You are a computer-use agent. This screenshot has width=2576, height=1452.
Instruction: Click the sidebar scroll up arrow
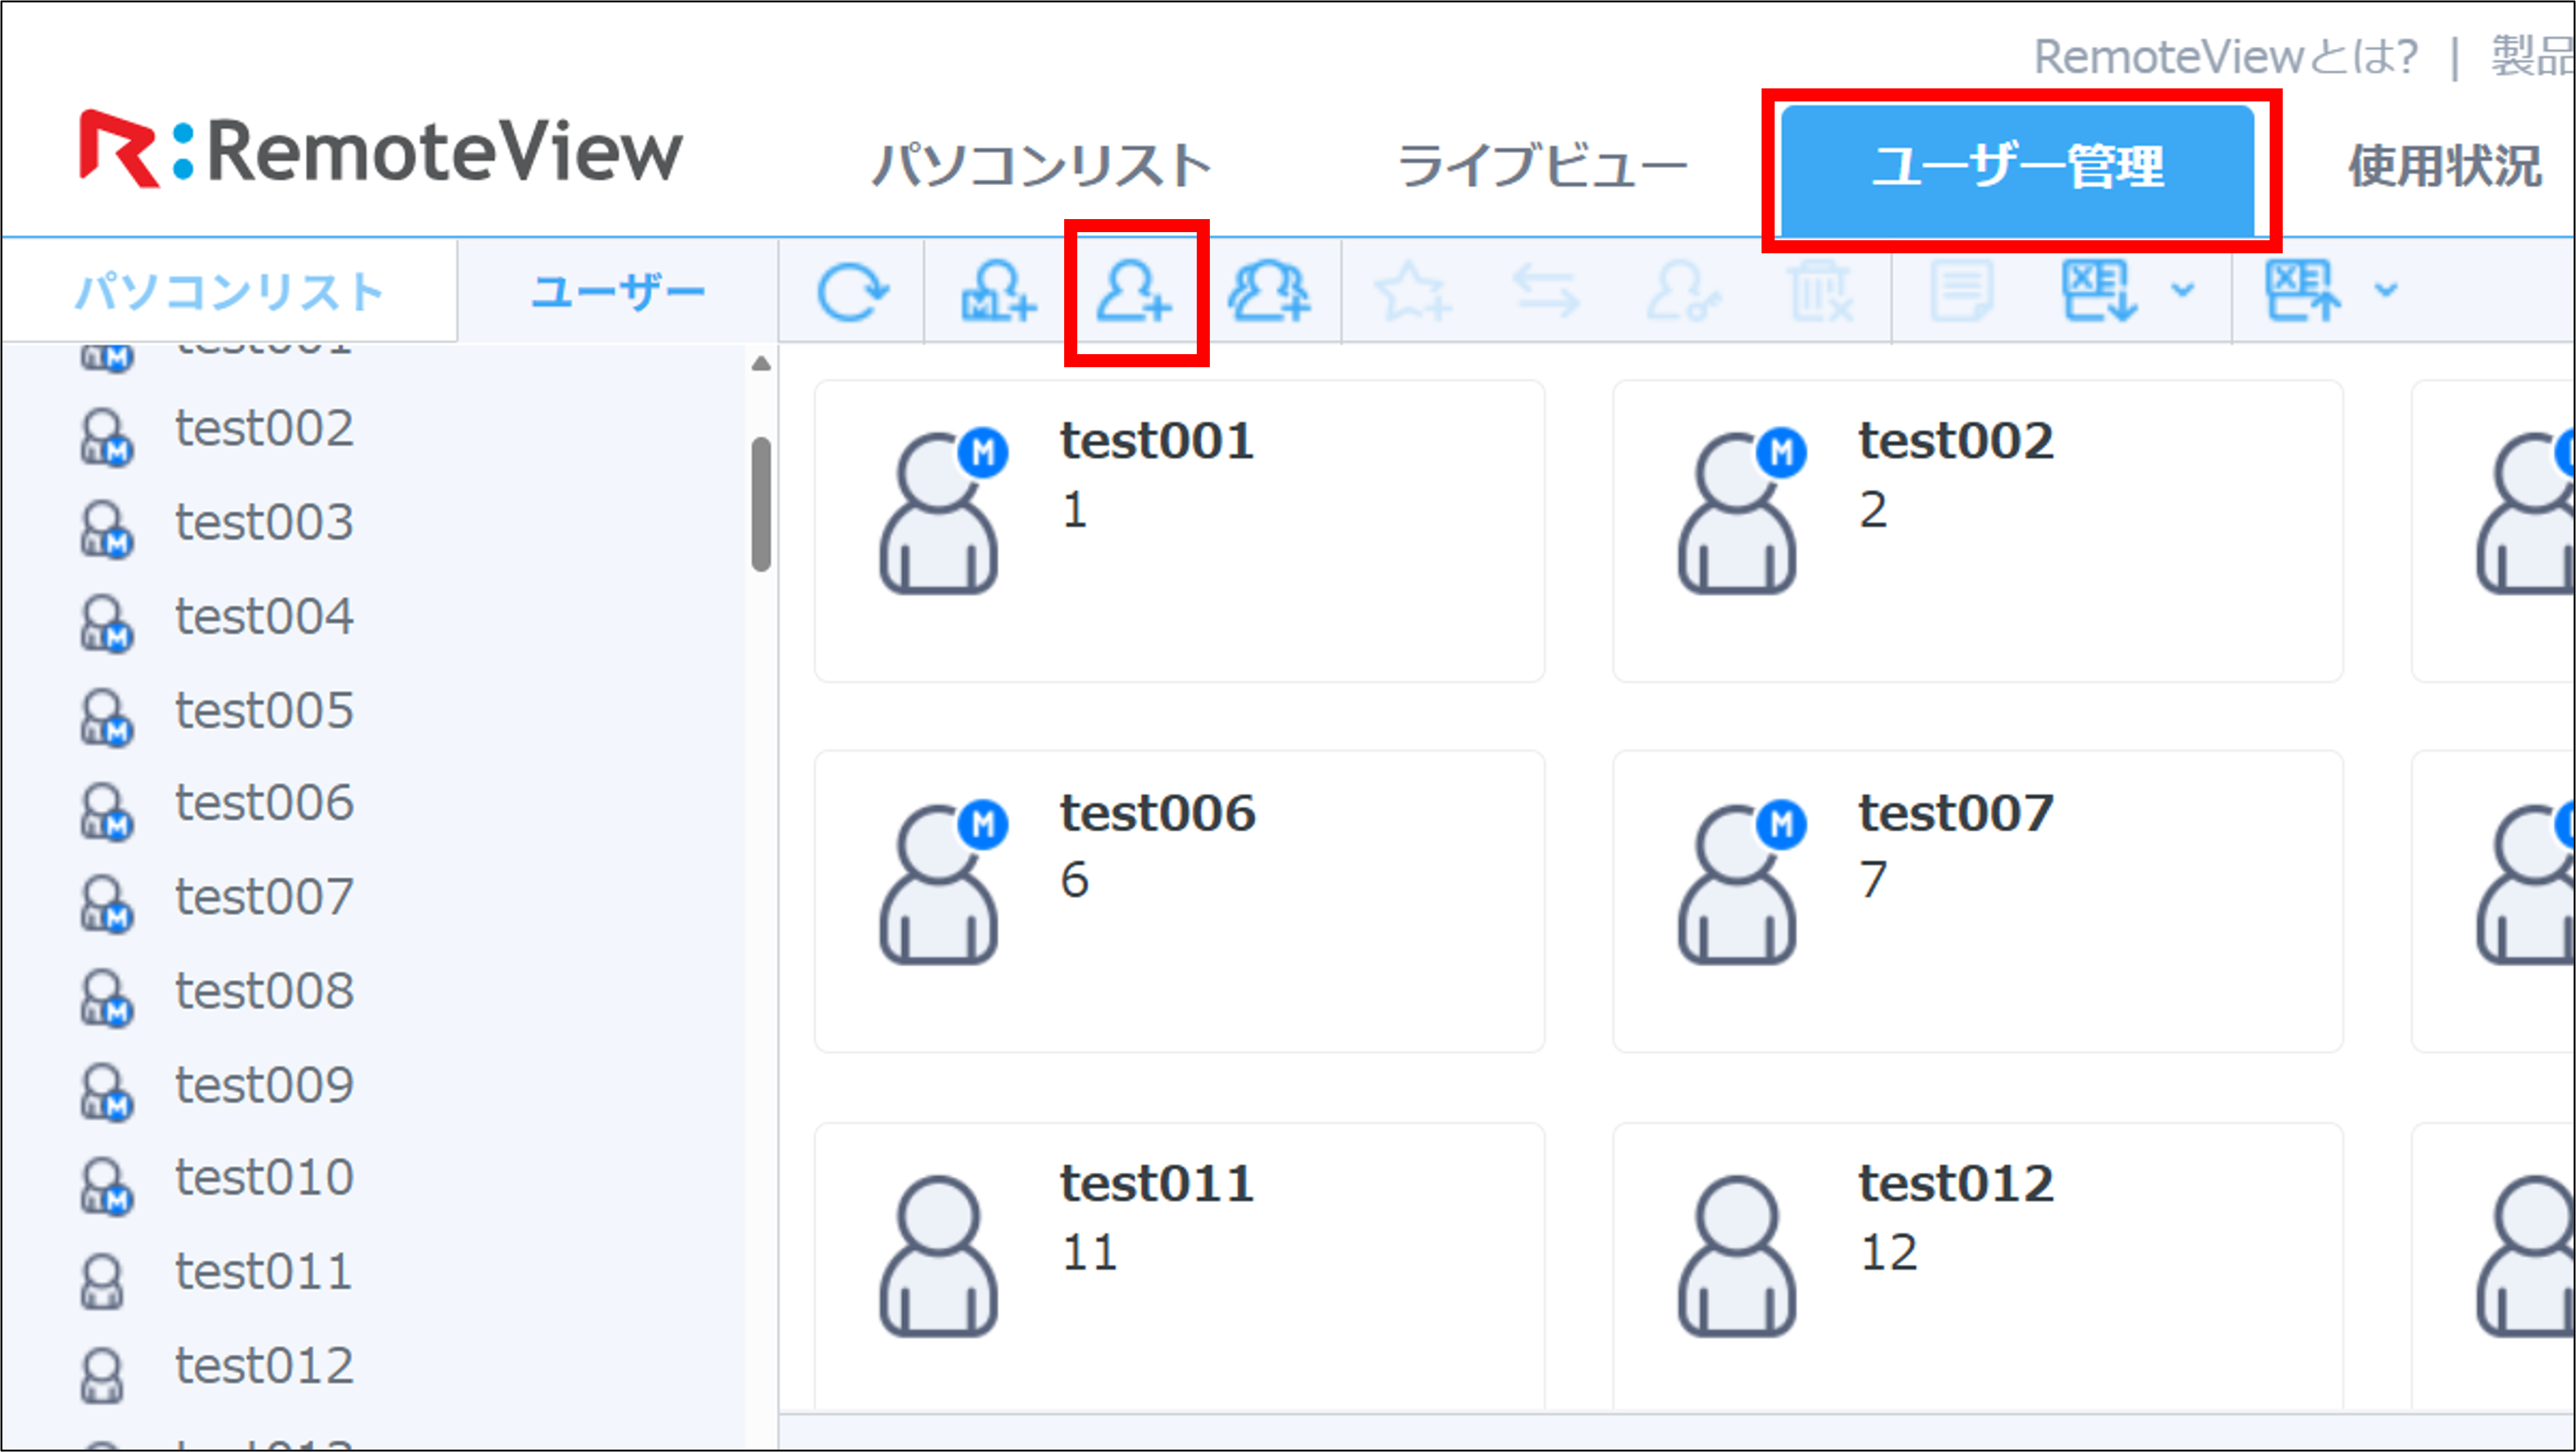point(761,363)
